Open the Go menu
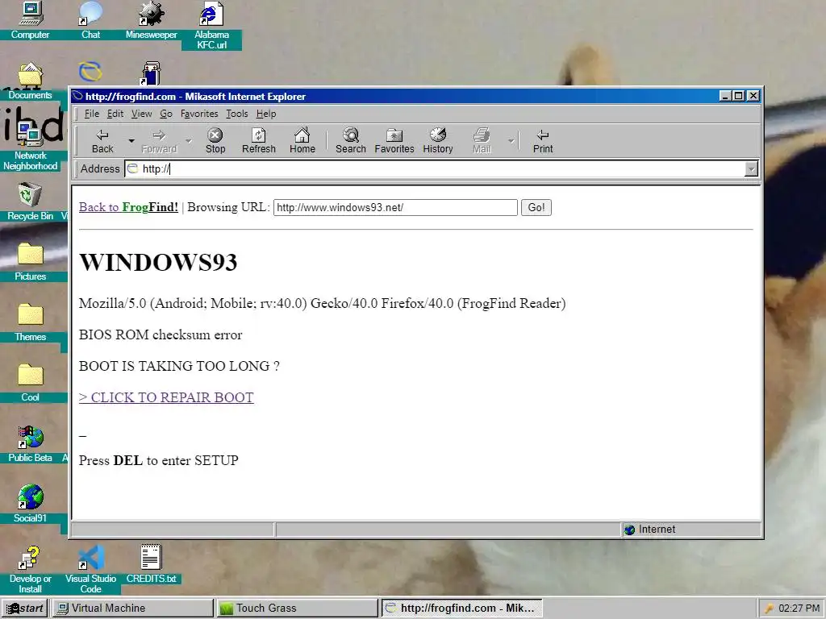Image resolution: width=826 pixels, height=619 pixels. (x=166, y=114)
